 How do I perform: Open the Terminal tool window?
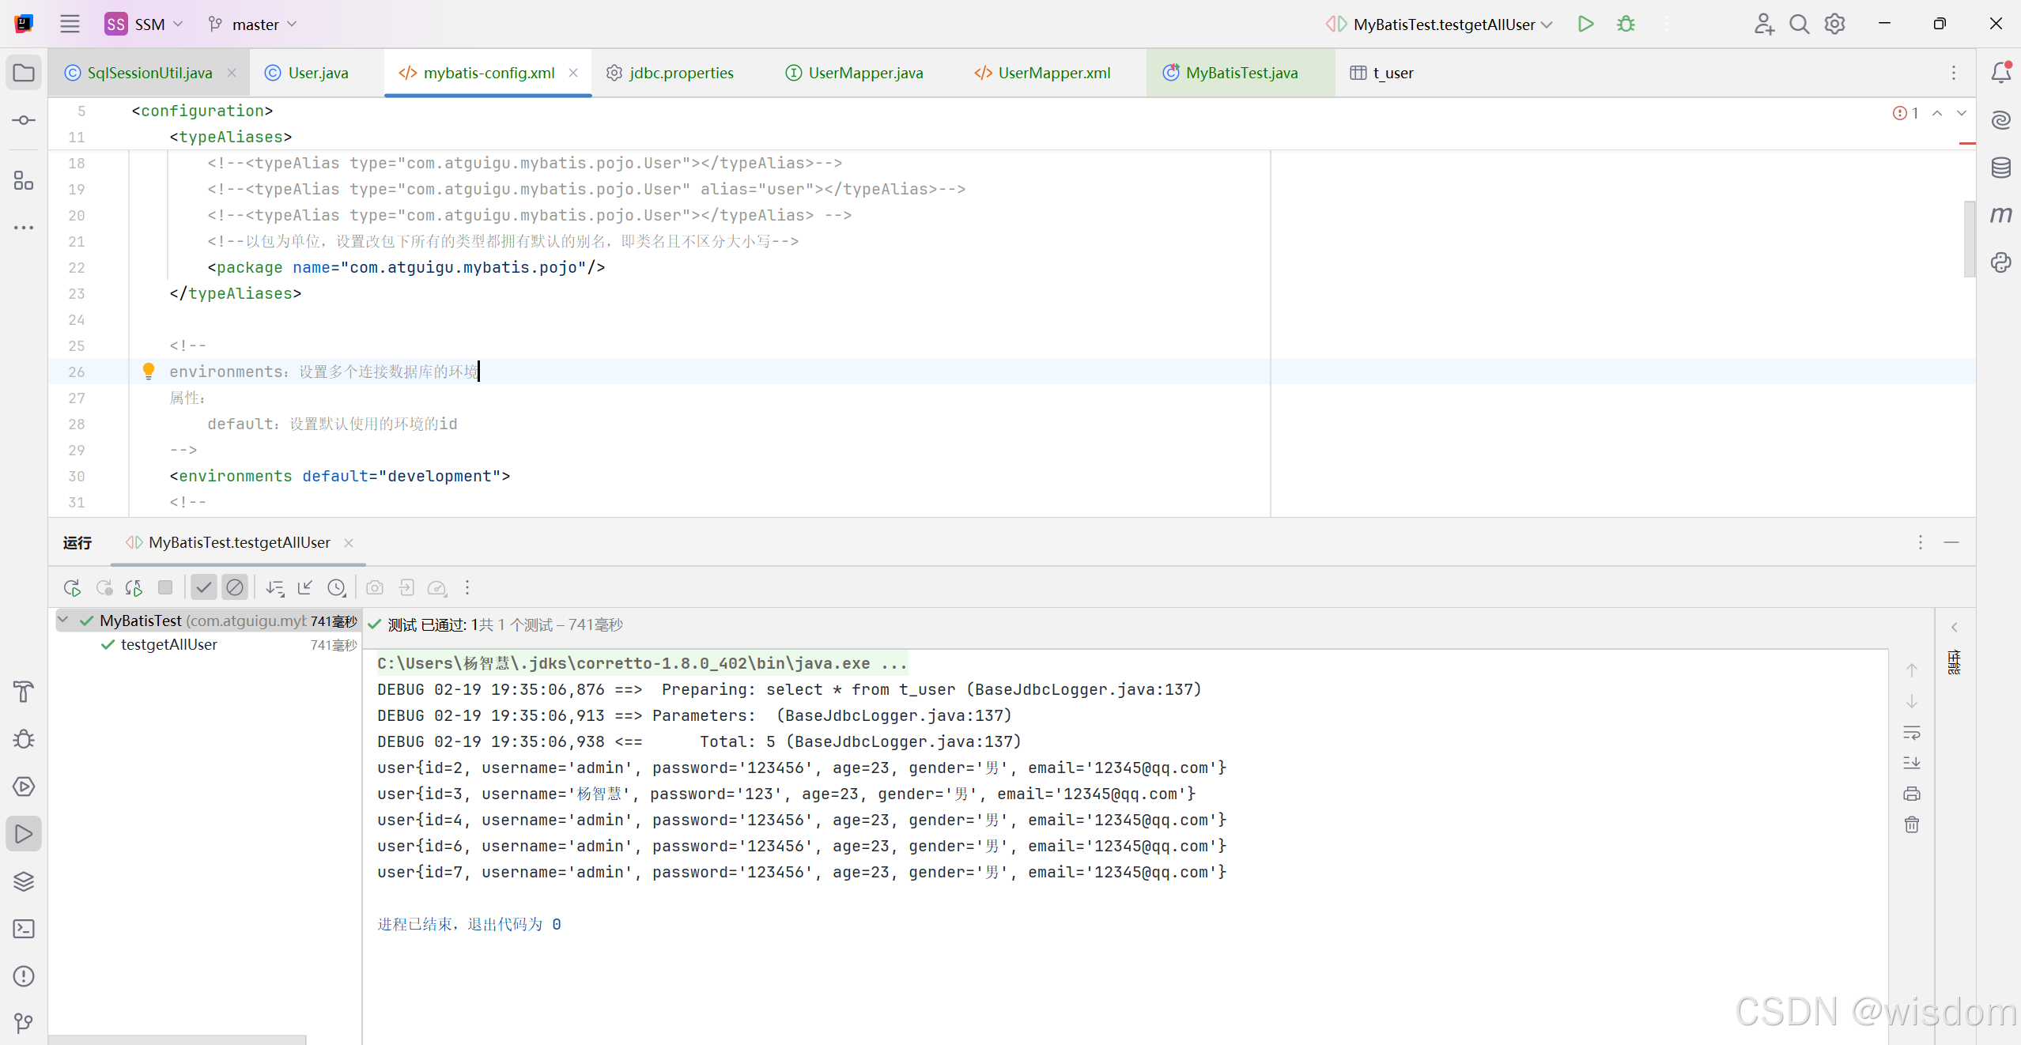[24, 929]
